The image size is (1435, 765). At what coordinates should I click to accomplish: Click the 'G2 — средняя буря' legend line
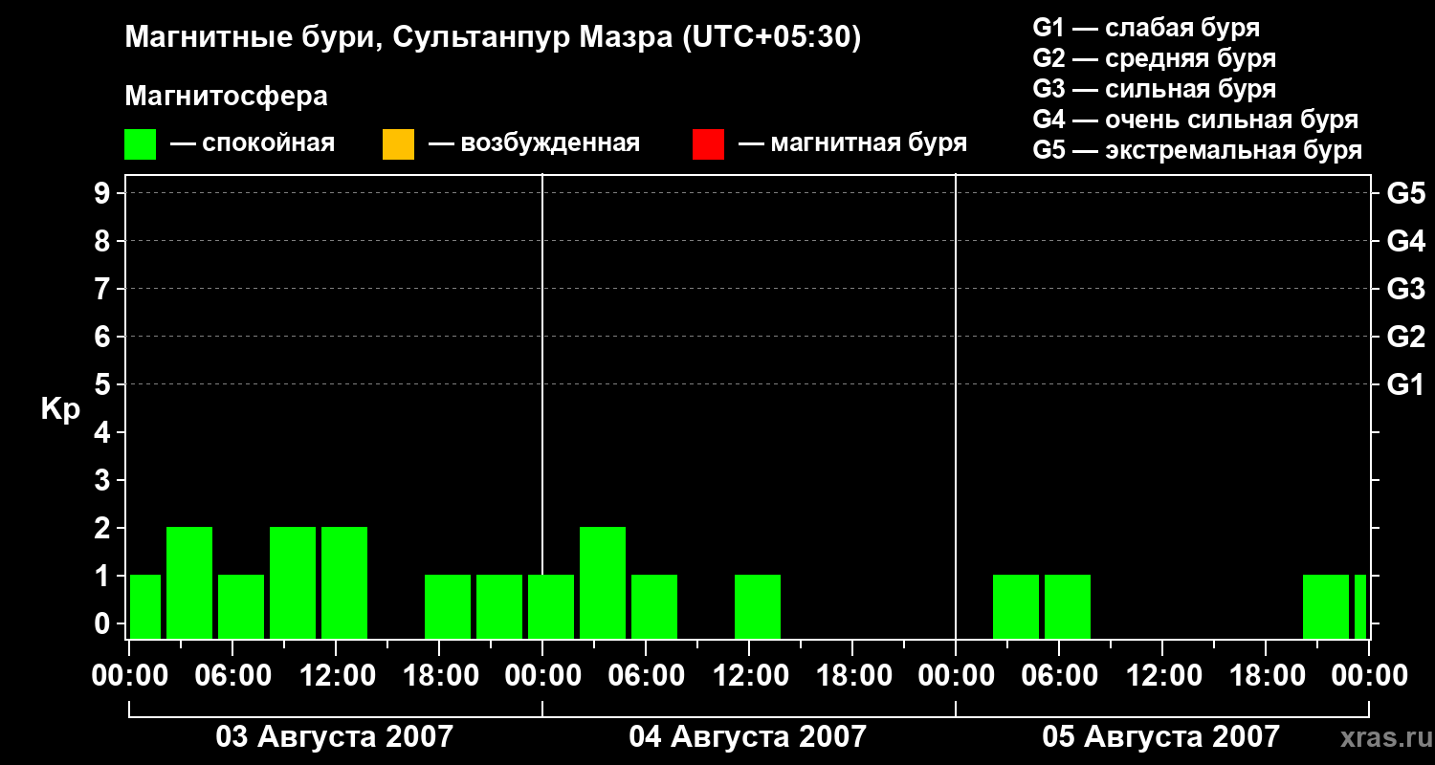pos(1155,58)
